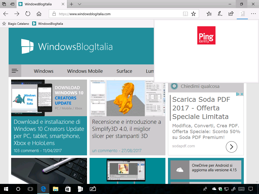Image resolution: width=259 pixels, height=194 pixels.
Task: Open Surface Pen keyboard article thumbnail
Action: click(x=49, y=171)
